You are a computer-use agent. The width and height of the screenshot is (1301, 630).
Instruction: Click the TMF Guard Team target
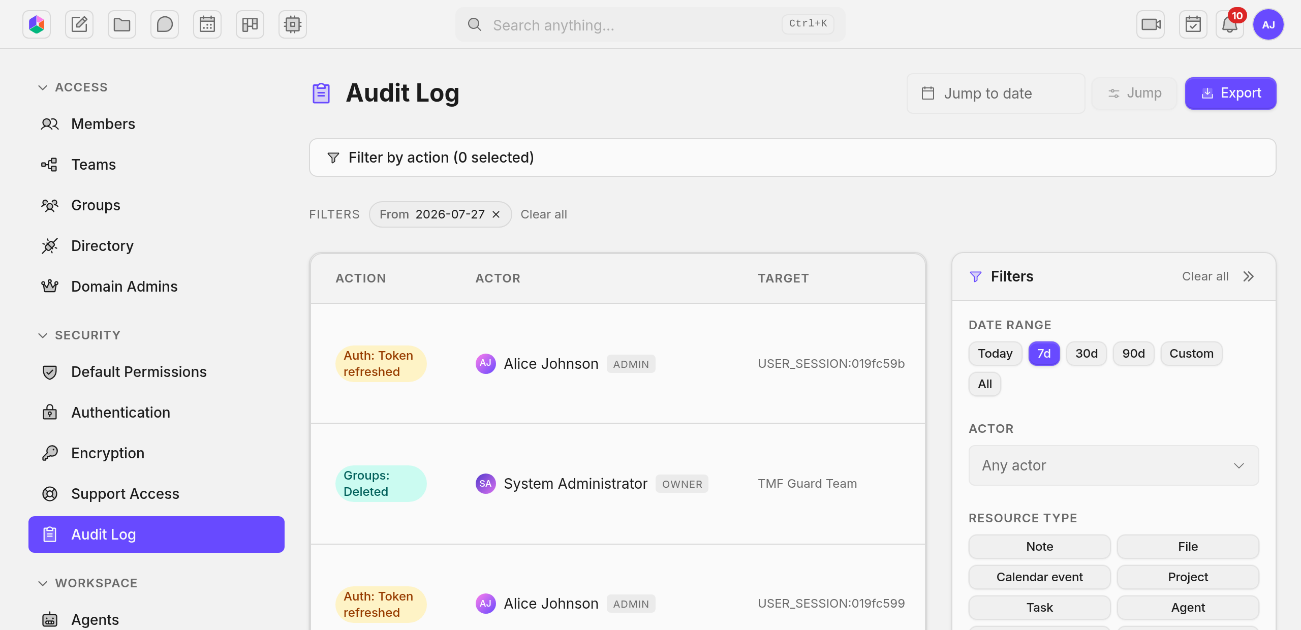[x=808, y=484]
